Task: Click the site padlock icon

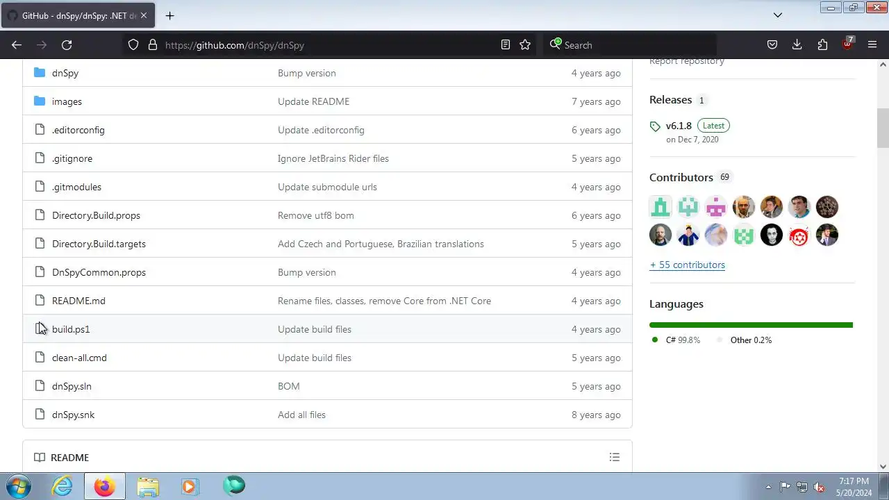Action: [x=153, y=45]
